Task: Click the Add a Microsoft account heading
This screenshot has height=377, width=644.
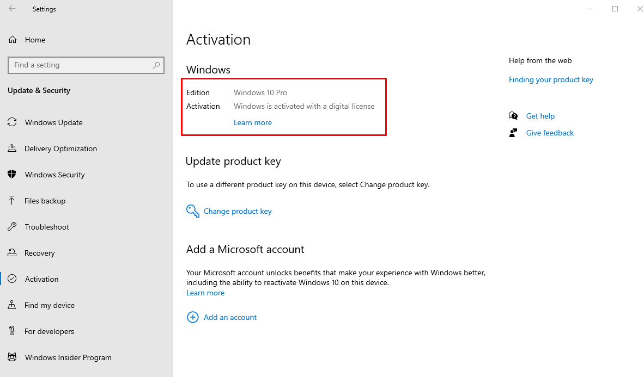Action: coord(245,249)
